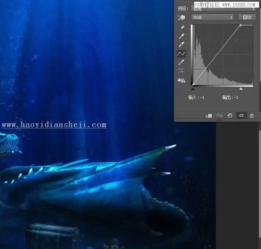Open the RGB channel dropdown
261x249 pixels.
[213, 17]
